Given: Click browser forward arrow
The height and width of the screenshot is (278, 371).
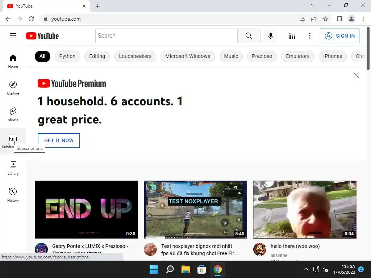Looking at the screenshot, I should [x=20, y=19].
